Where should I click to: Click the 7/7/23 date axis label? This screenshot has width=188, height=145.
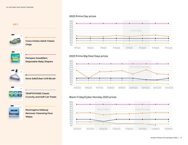77,48
